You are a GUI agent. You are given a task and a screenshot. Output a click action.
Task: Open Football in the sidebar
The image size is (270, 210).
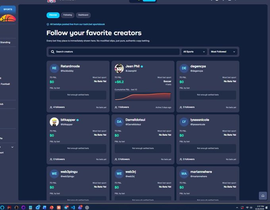5,84
